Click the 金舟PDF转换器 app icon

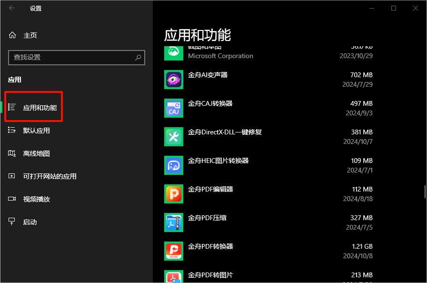[x=174, y=251]
